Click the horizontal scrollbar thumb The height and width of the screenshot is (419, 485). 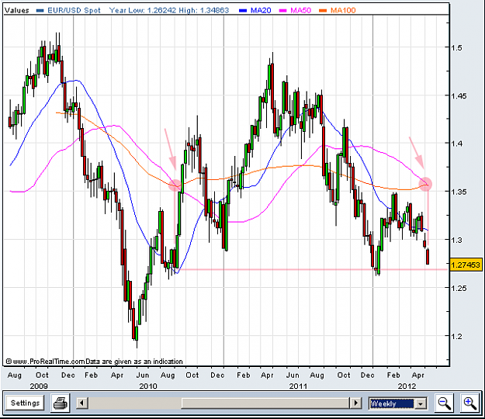coord(265,403)
